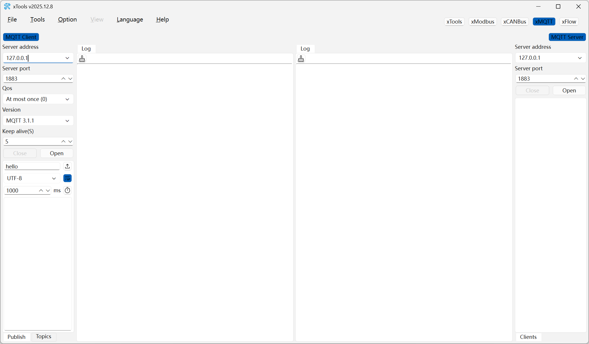Open the Tools menu
This screenshot has height=344, width=589.
38,20
